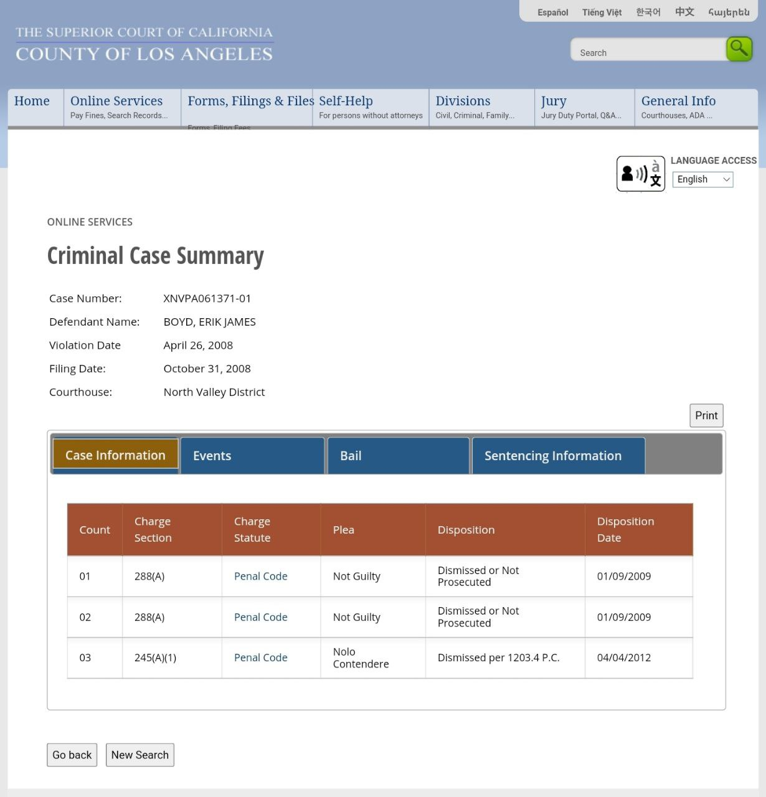Open the Jury menu
The width and height of the screenshot is (766, 797).
pos(584,107)
